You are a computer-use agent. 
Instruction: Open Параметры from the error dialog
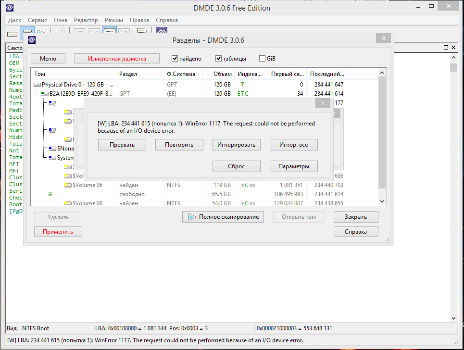point(294,166)
